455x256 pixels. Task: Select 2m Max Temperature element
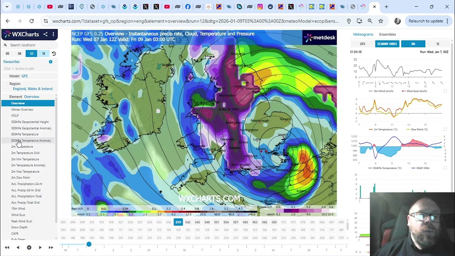[25, 172]
